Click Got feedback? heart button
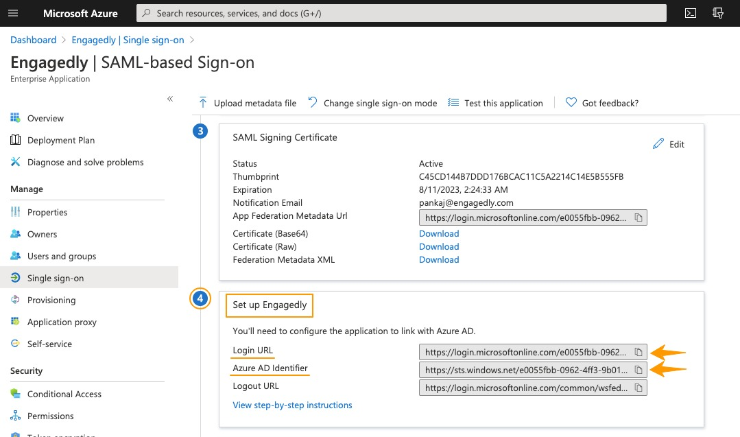Image resolution: width=740 pixels, height=437 pixels. coord(602,103)
